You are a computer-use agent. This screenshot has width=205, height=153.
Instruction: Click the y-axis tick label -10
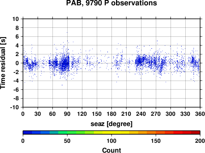point(14,107)
